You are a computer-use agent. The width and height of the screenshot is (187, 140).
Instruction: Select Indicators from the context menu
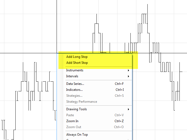pos(74,90)
